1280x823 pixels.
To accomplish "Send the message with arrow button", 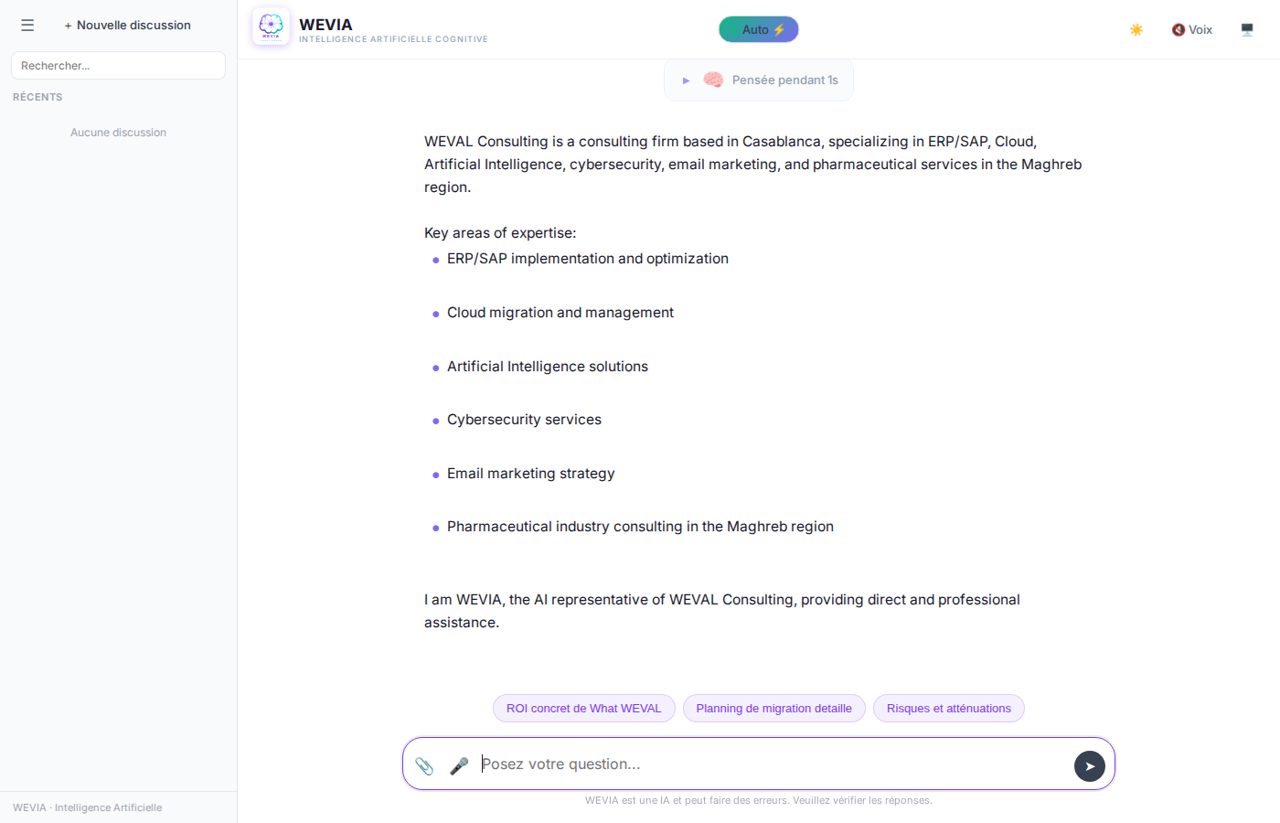I will [x=1089, y=766].
